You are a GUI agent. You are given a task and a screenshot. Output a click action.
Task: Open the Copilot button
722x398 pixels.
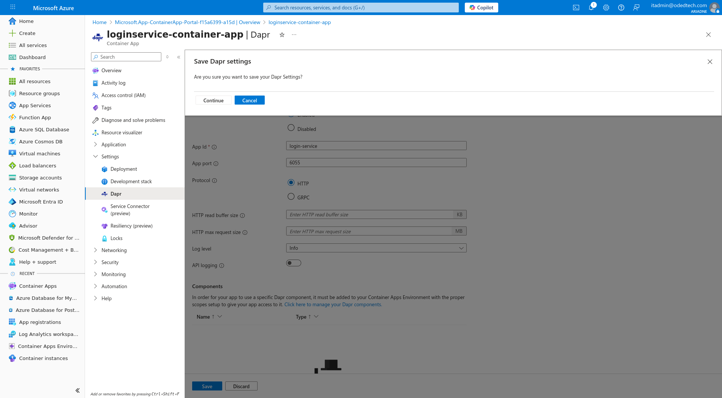point(481,8)
